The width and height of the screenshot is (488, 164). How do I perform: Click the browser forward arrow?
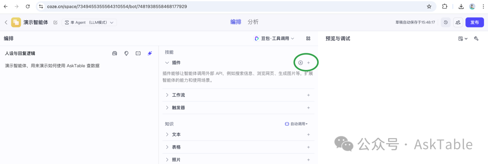click(x=17, y=6)
